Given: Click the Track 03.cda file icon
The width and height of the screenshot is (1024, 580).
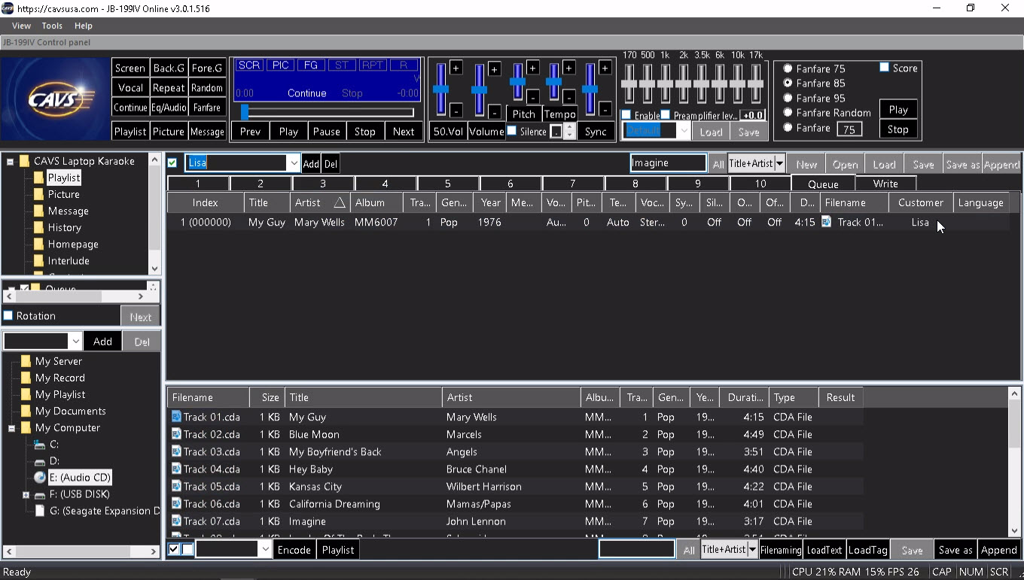Looking at the screenshot, I should (177, 451).
